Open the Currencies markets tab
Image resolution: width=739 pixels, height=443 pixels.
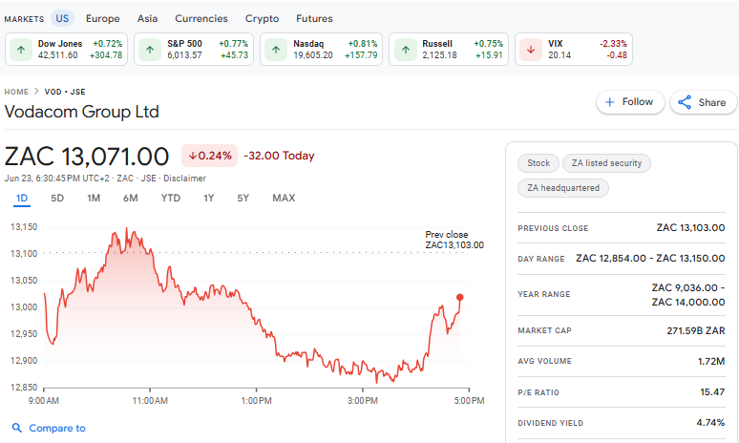[201, 18]
